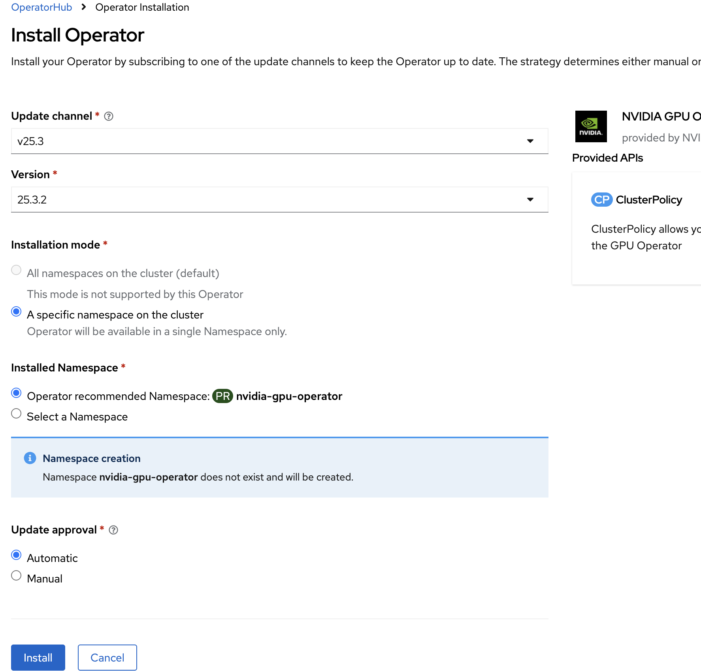This screenshot has width=701, height=671.
Task: Click the Version dropdown caret arrow
Action: (x=530, y=200)
